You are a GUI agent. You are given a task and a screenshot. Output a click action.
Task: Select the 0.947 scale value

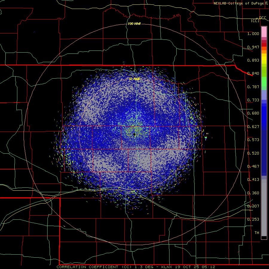253,47
